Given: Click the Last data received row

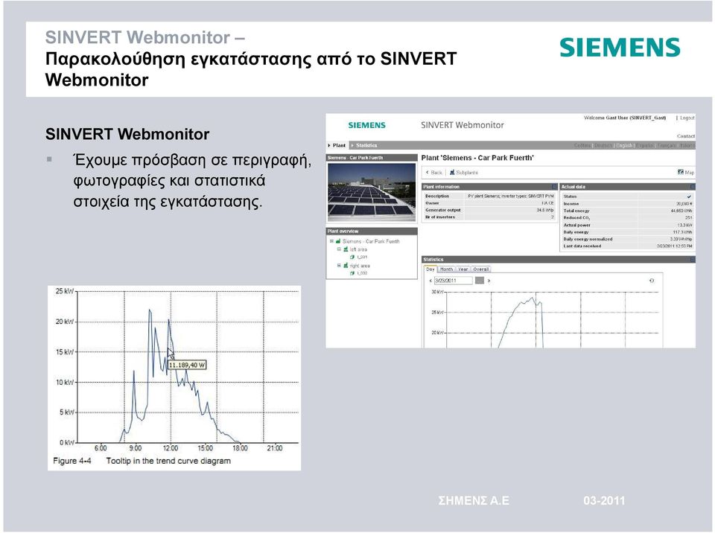Looking at the screenshot, I should pos(627,246).
